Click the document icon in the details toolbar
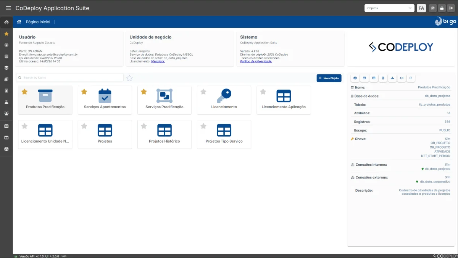Screen dimensions: 458x258 point(383,78)
